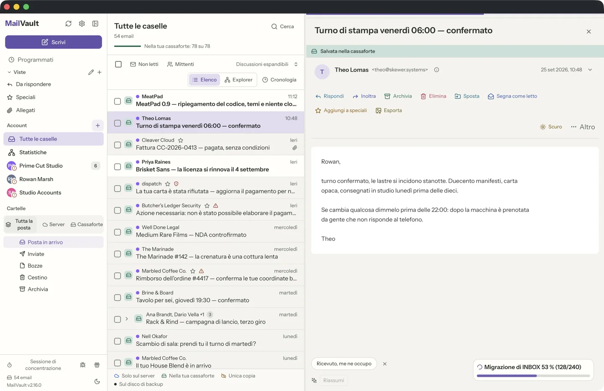Switch to the Cronologia view tab

[279, 80]
